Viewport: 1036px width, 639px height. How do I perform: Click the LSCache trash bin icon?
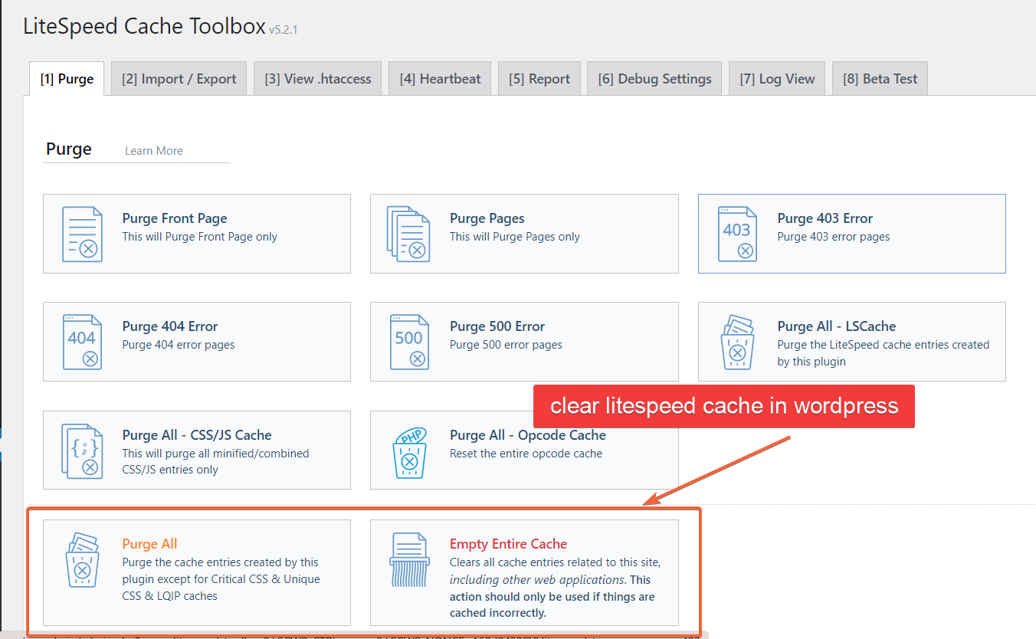pos(736,342)
